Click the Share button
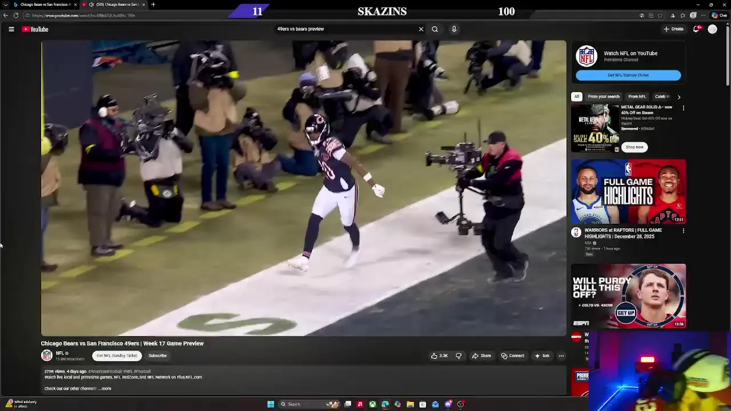This screenshot has height=411, width=731. click(481, 356)
